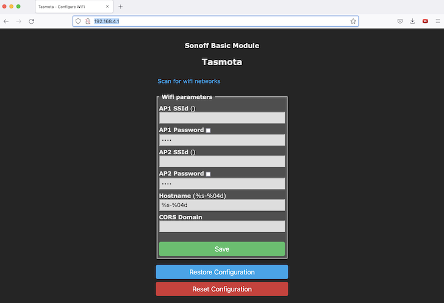Focus the AP2 SSId input field
Image resolution: width=444 pixels, height=303 pixels.
pyautogui.click(x=222, y=162)
